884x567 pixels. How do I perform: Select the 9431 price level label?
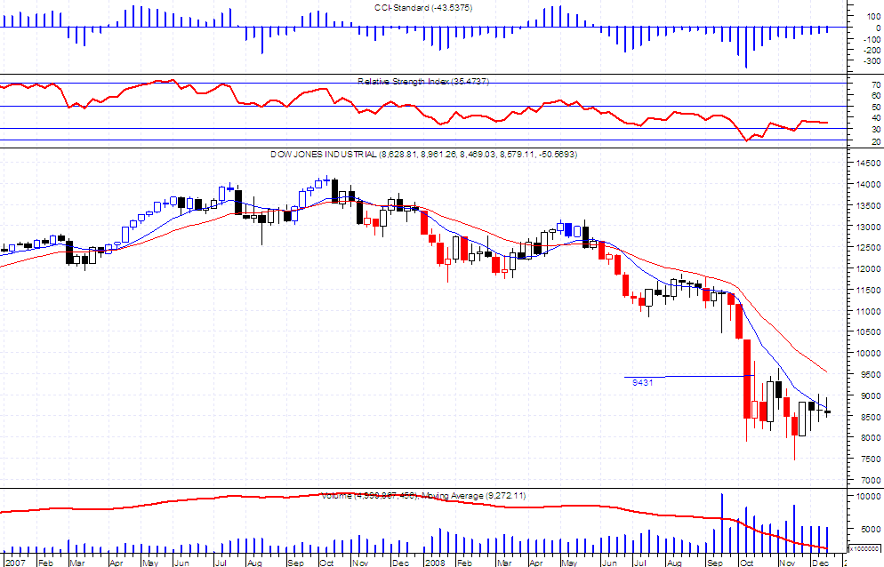pos(643,383)
